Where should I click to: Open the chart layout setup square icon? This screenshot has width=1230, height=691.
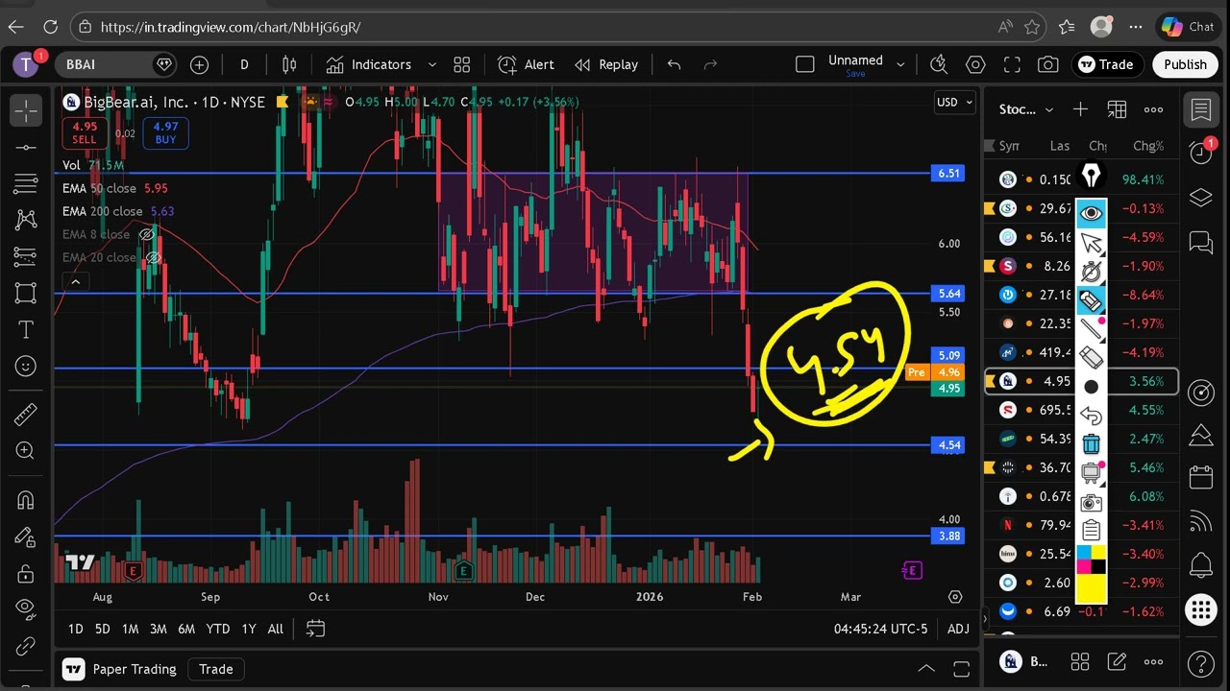pos(805,64)
